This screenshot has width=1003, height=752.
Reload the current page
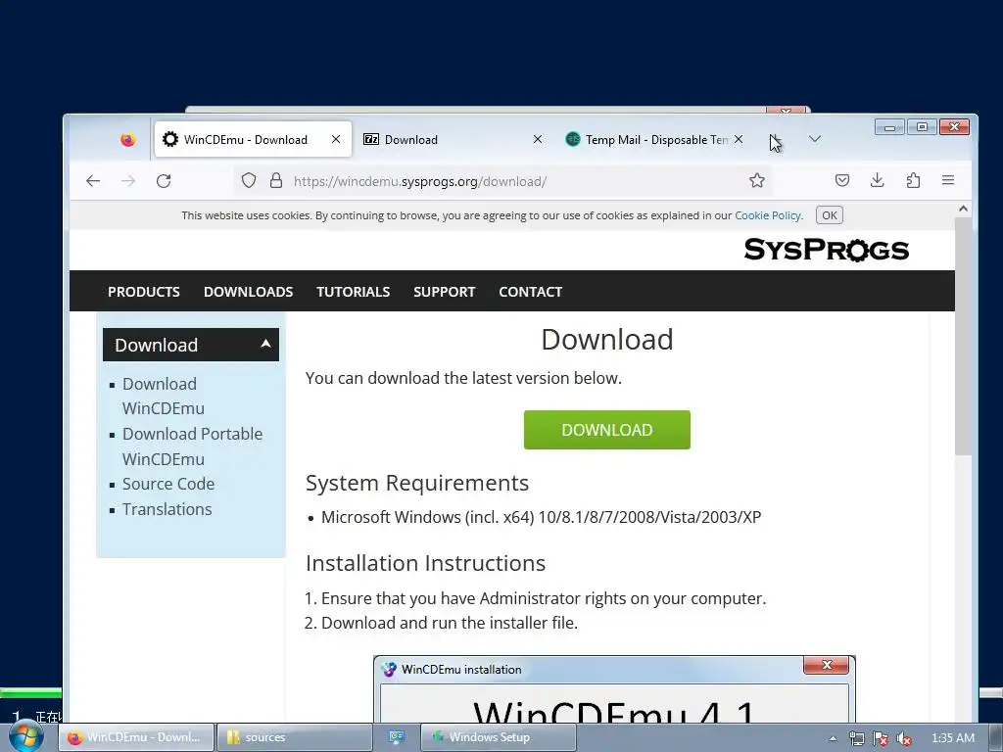coord(164,181)
